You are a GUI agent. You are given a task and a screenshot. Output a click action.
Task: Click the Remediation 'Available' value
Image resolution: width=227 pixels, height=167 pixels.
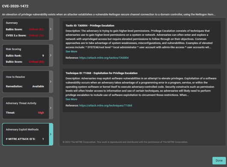point(38,86)
